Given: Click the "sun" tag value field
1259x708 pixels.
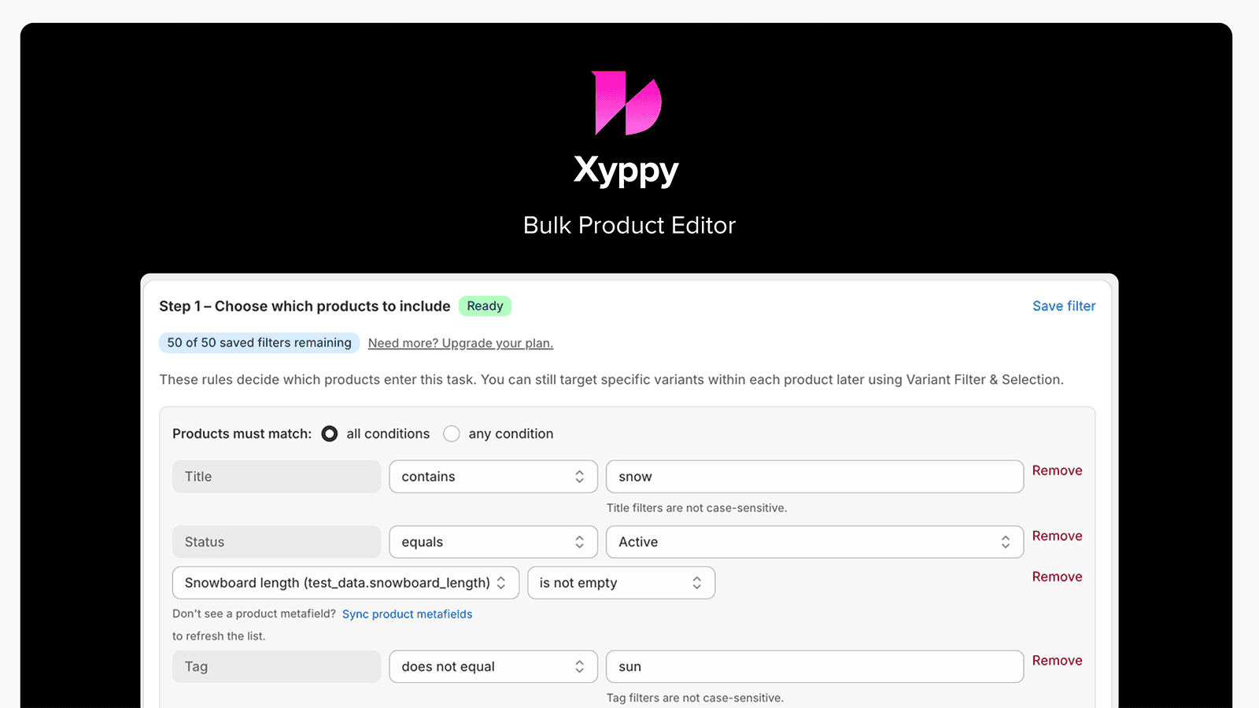Looking at the screenshot, I should (814, 666).
